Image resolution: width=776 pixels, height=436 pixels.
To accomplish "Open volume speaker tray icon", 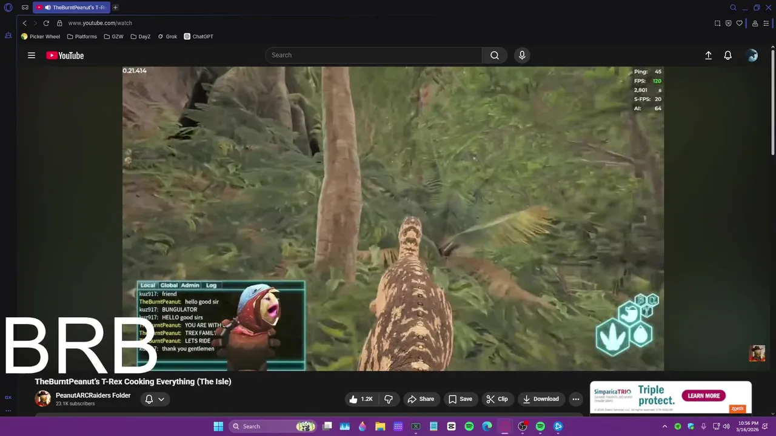I will pyautogui.click(x=726, y=426).
